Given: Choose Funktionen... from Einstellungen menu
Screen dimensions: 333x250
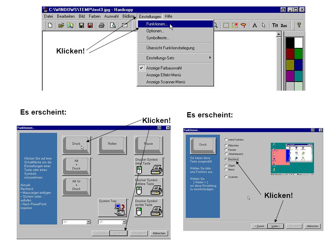Looking at the screenshot, I should 175,24.
